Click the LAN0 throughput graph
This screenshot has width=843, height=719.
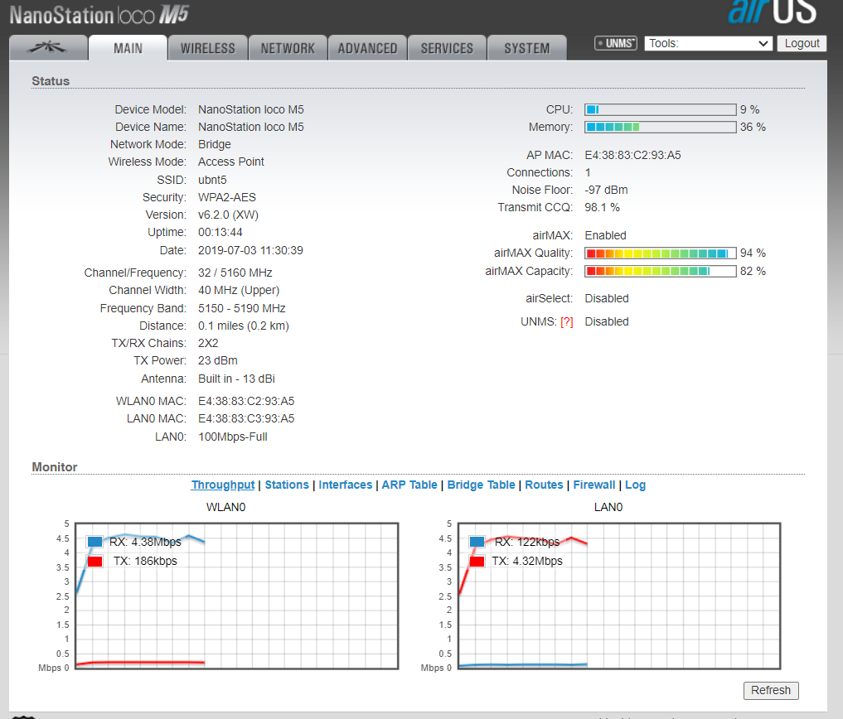[x=619, y=596]
